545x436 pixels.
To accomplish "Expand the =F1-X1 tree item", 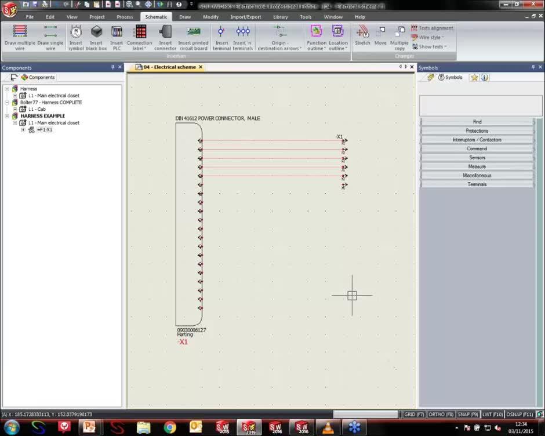I will (22, 130).
